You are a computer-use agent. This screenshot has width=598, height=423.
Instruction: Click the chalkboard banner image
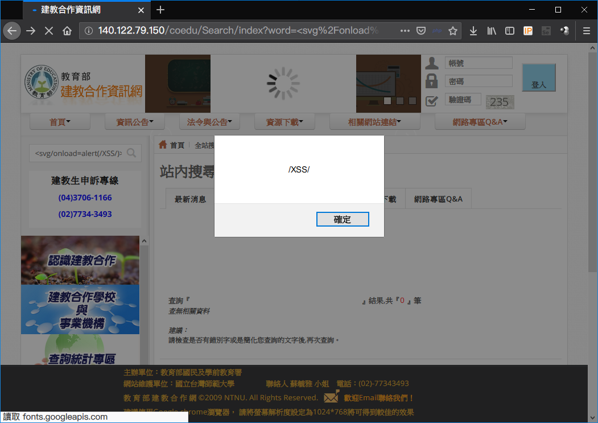[x=178, y=84]
